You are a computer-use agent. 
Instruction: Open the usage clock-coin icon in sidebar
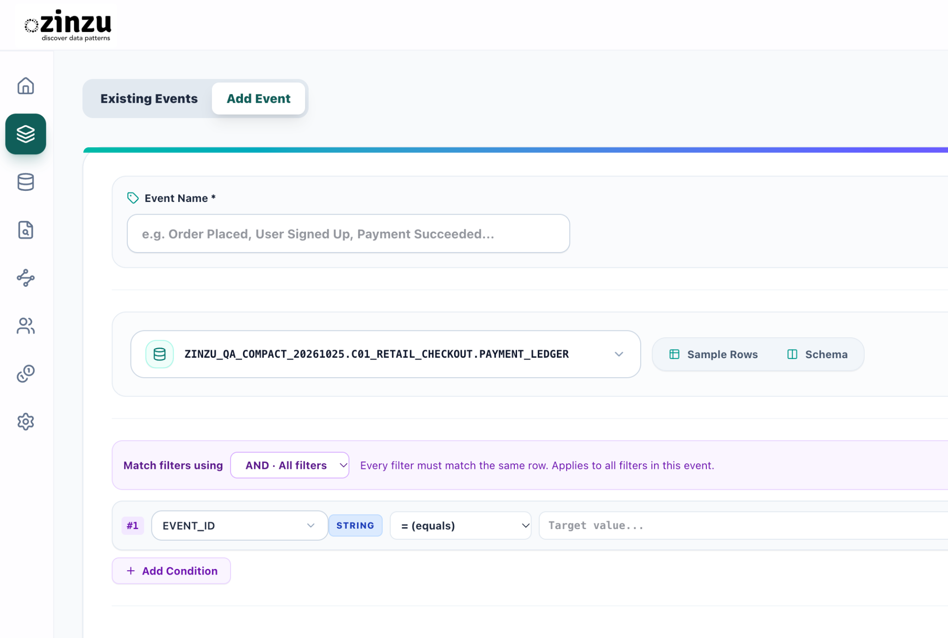[25, 373]
